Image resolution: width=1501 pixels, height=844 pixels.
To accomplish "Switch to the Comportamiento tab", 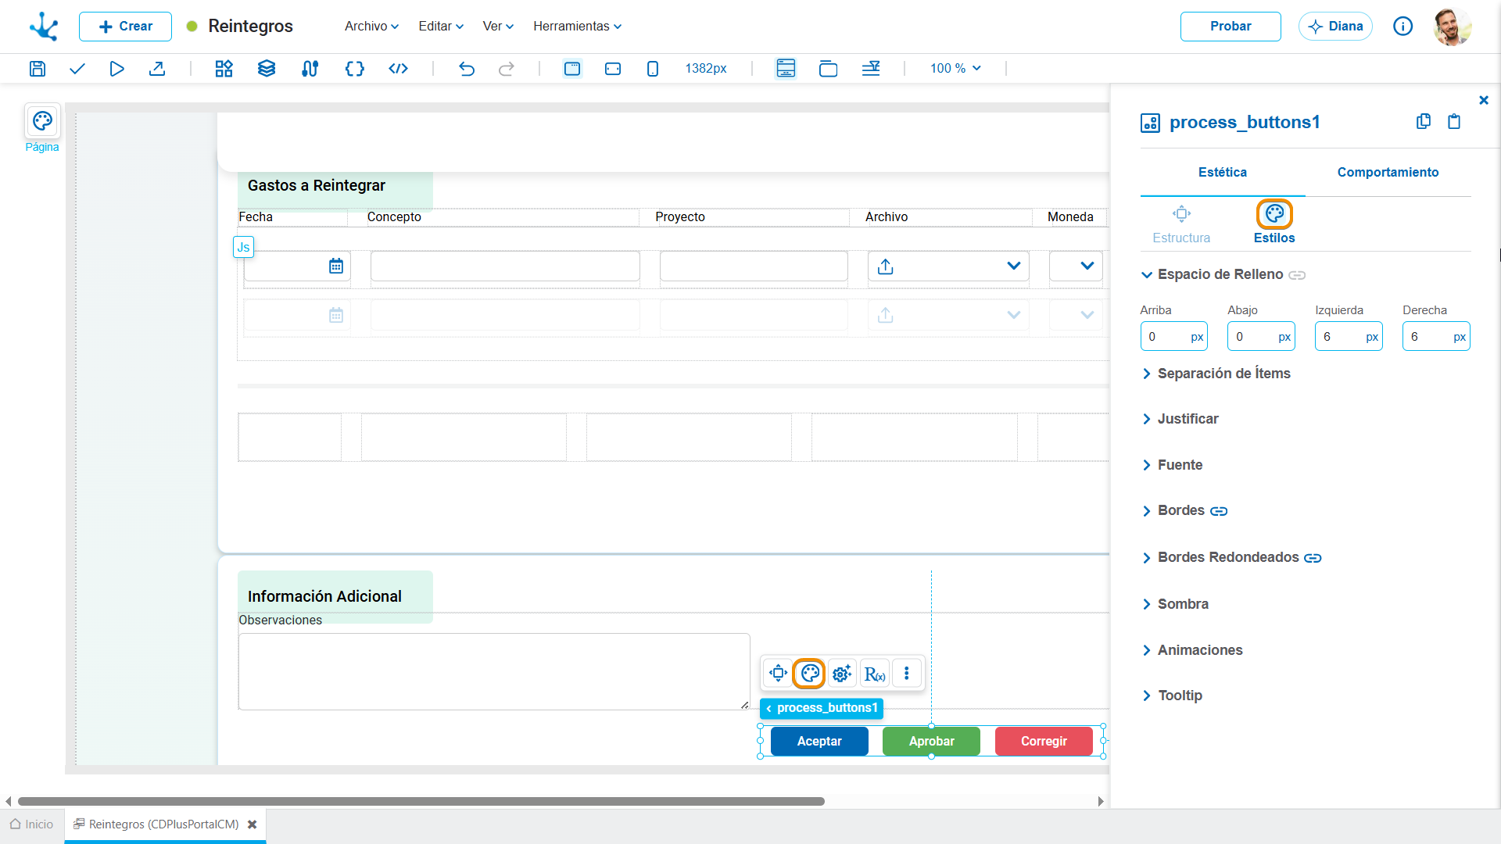I will (1388, 172).
